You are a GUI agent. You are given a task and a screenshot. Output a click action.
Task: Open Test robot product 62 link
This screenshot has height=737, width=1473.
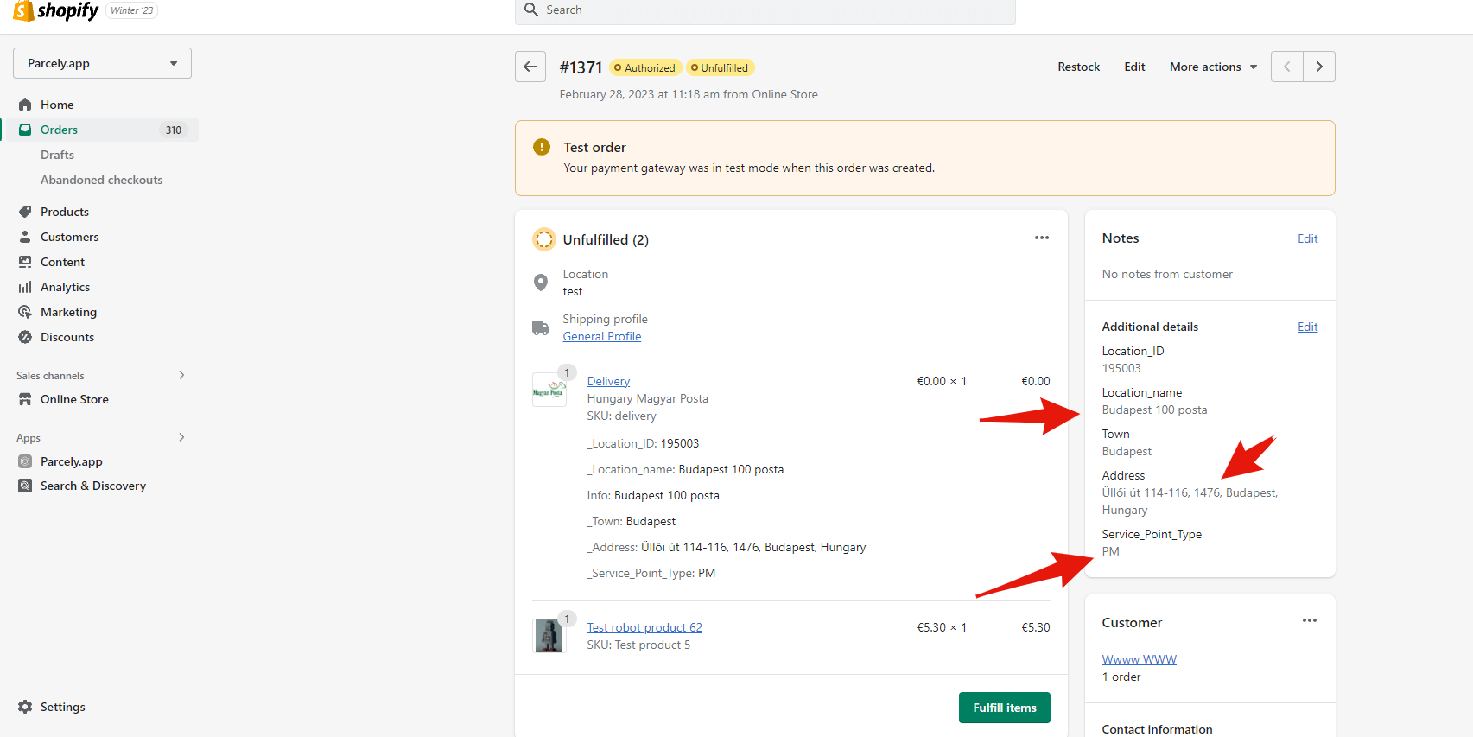click(644, 627)
